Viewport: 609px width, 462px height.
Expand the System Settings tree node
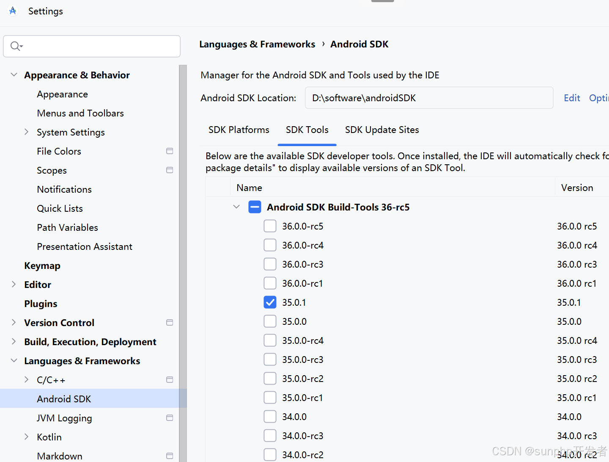(x=27, y=132)
